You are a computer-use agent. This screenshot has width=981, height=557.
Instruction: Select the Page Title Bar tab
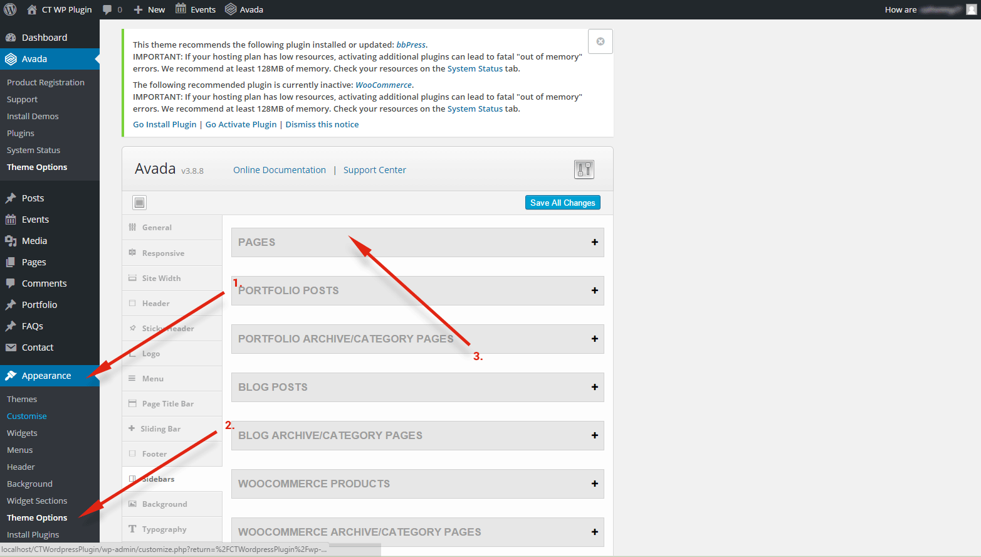coord(167,404)
